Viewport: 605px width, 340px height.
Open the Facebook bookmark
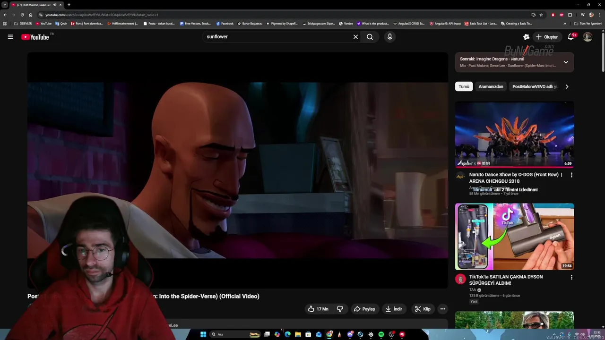tap(225, 23)
